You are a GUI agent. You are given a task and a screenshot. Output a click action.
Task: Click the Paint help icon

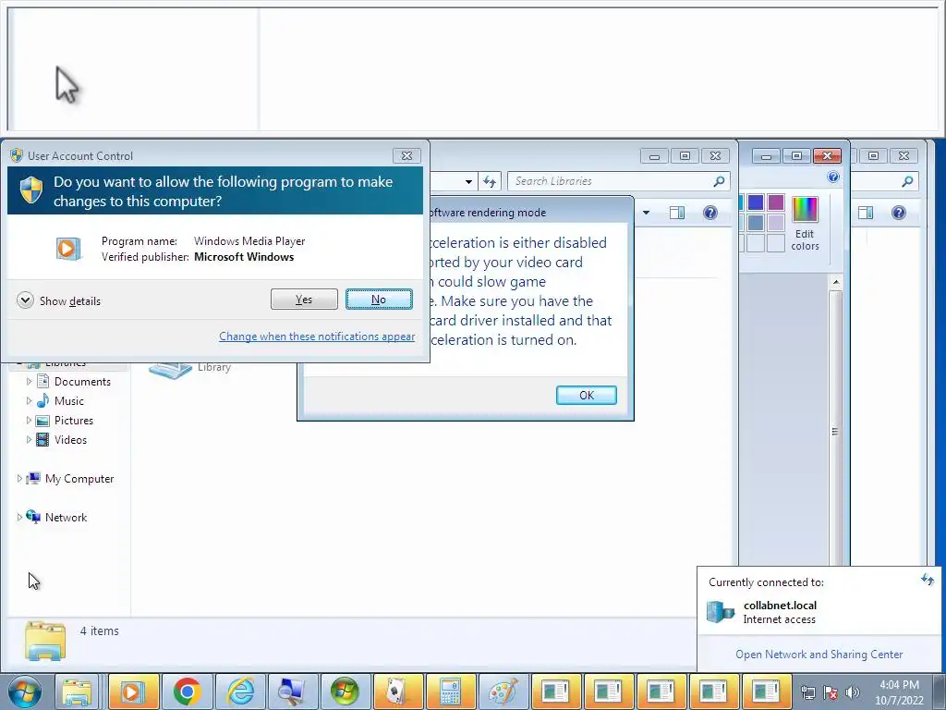[x=833, y=177]
